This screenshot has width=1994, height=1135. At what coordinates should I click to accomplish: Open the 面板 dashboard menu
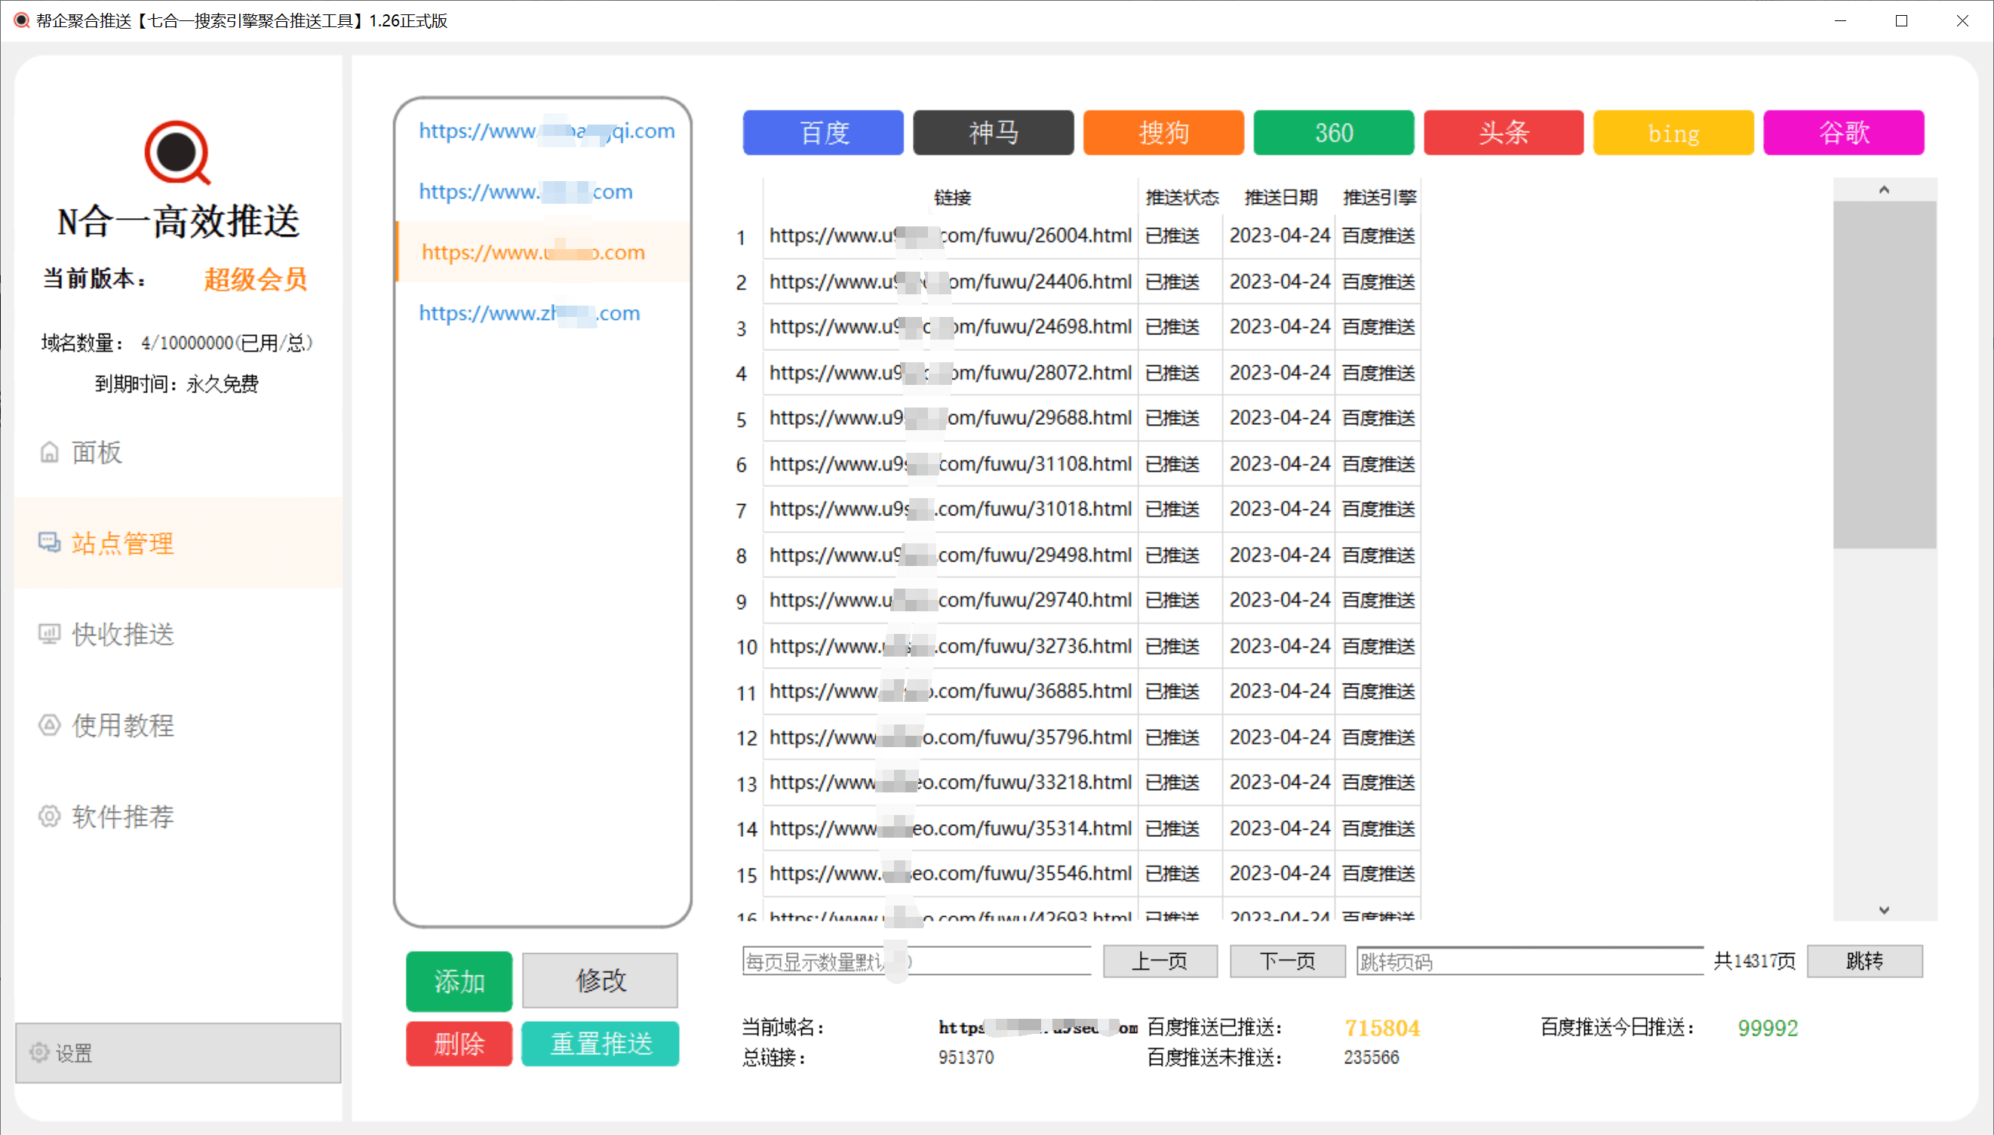pos(177,452)
